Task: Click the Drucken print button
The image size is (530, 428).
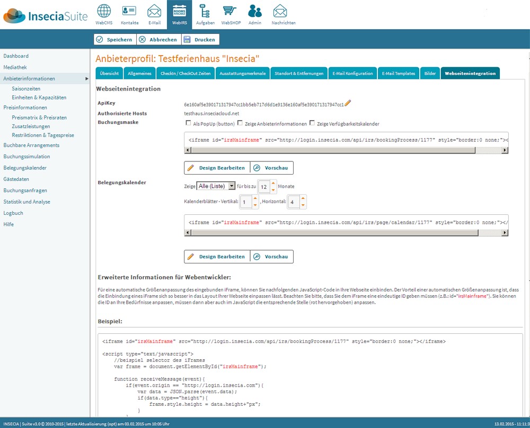Action: point(200,40)
